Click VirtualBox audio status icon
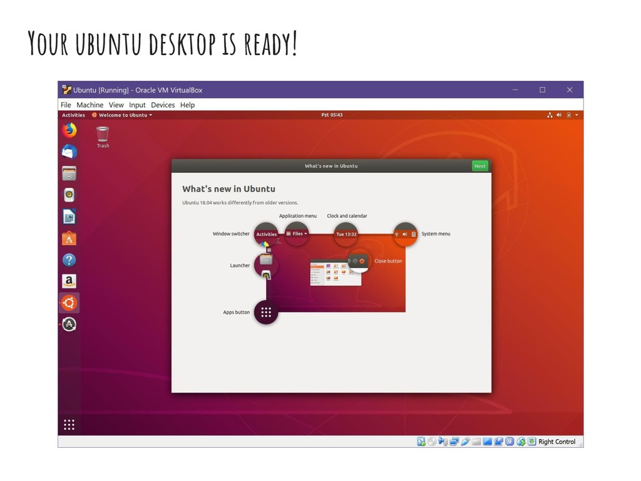Viewport: 641px width, 481px height. pyautogui.click(x=443, y=442)
